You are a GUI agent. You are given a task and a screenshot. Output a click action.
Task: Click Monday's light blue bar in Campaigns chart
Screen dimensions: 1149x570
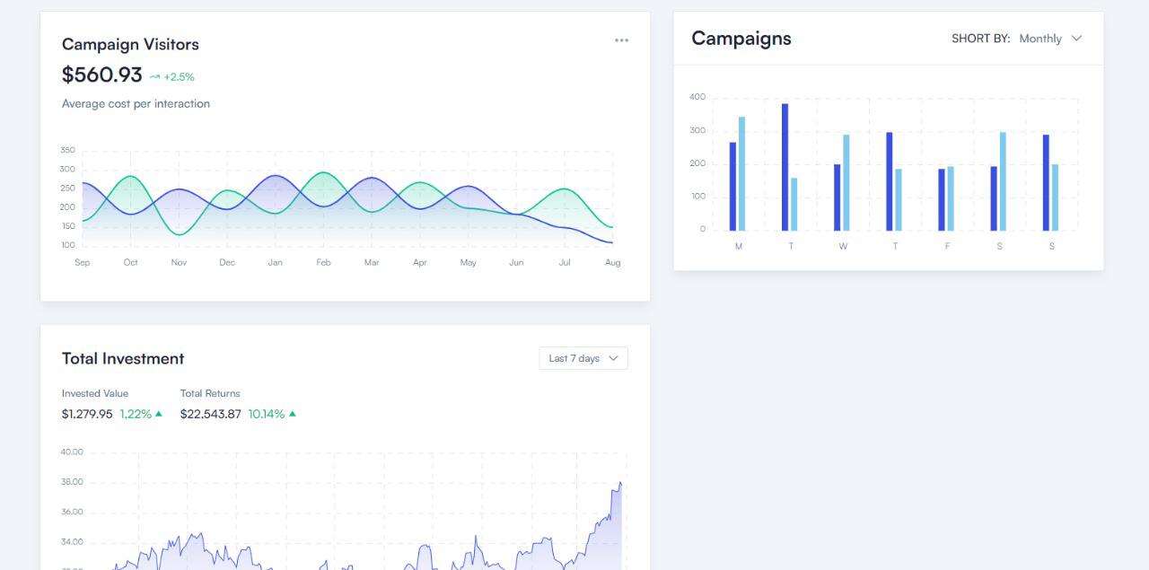741,173
